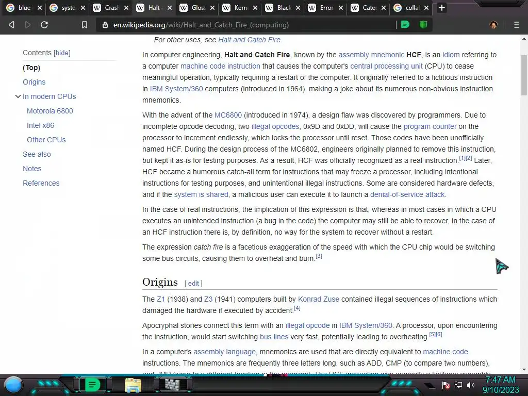Edit the Origins section
The height and width of the screenshot is (396, 528).
coord(193,284)
